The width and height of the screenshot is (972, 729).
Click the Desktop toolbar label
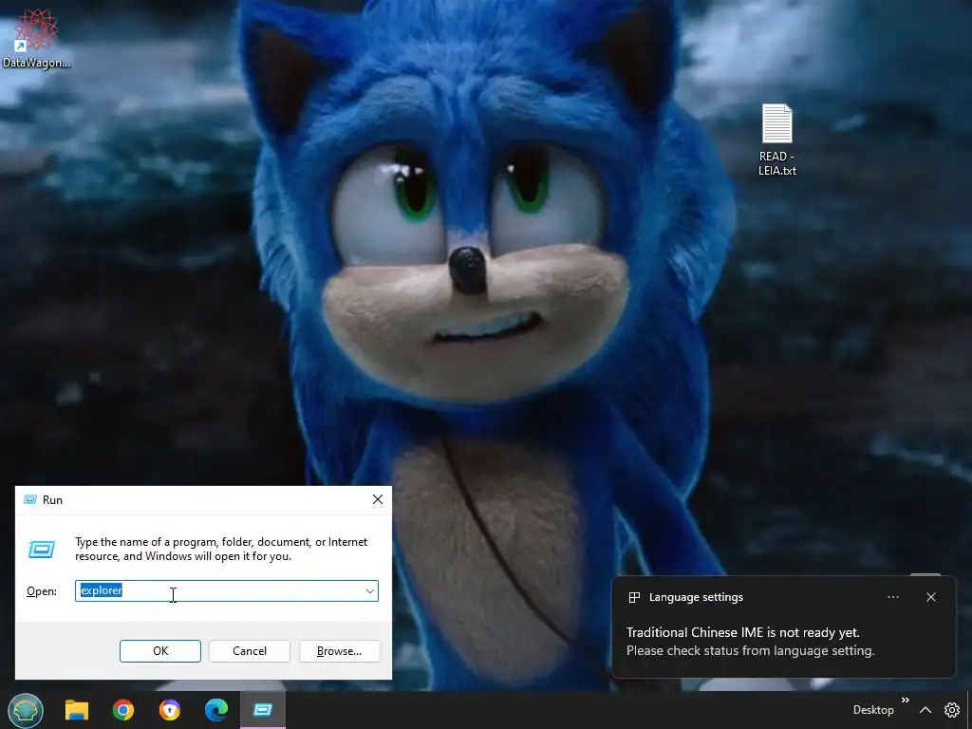[x=873, y=710]
